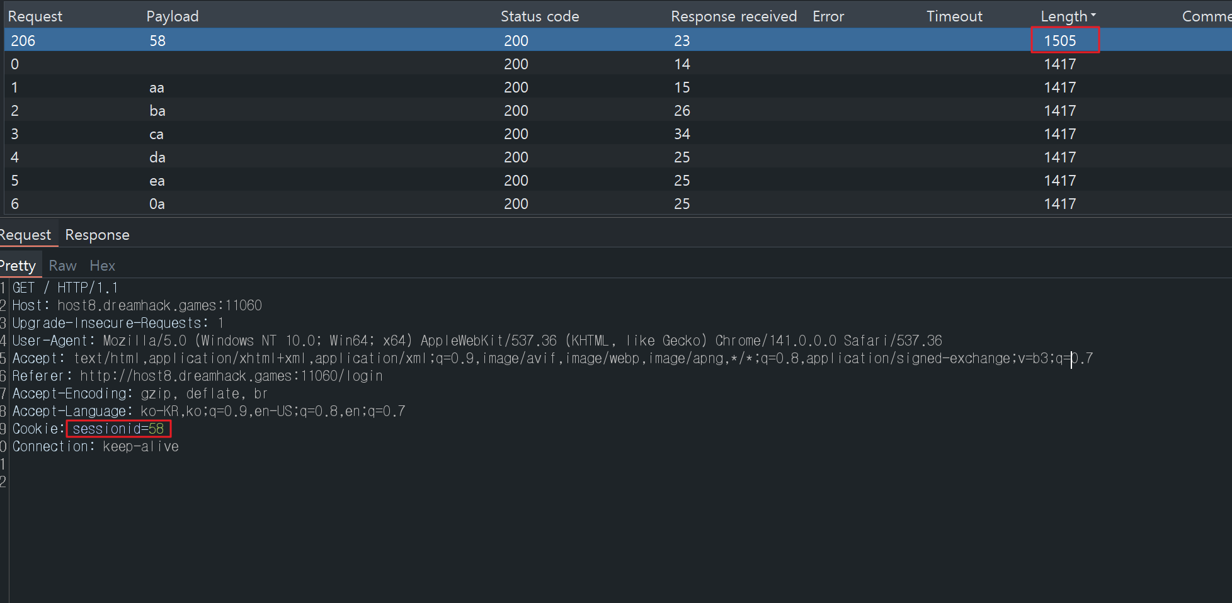Switch to the Response tab
Image resolution: width=1232 pixels, height=603 pixels.
tap(97, 235)
